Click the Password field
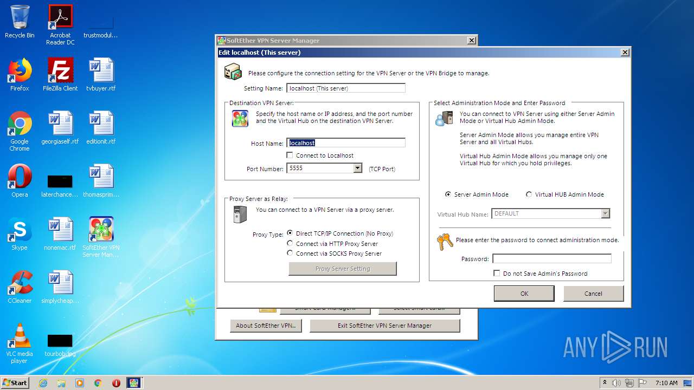Screen dimensions: 694x390 552,259
